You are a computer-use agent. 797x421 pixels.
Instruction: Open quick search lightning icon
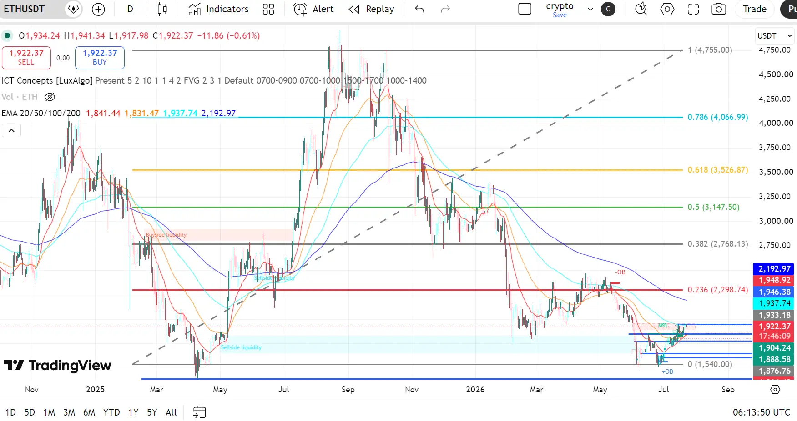[x=641, y=9]
